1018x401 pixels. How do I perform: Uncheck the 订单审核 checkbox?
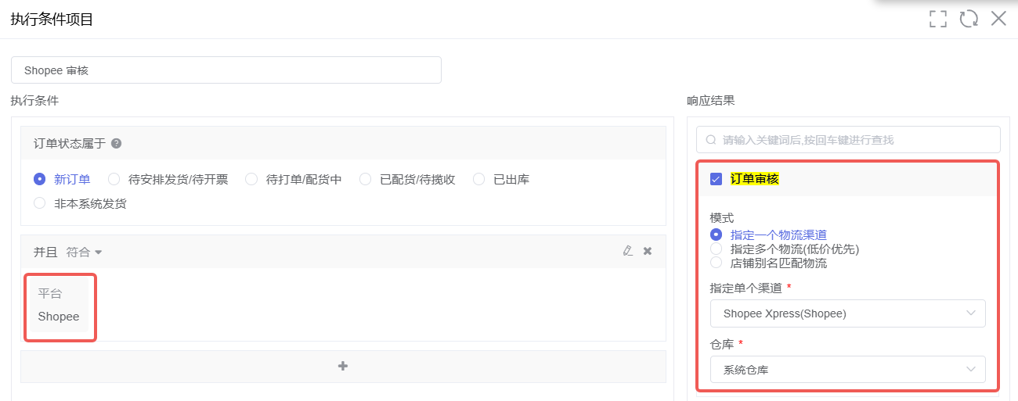click(716, 179)
